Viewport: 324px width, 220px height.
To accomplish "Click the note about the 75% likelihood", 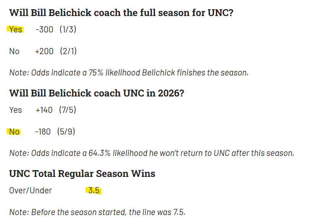I will [x=129, y=72].
